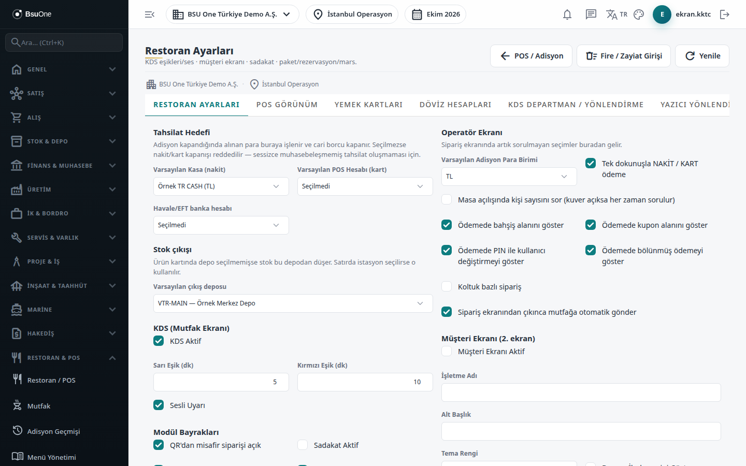746x466 pixels.
Task: Expand the MARİNE sidebar section
Action: (x=64, y=310)
